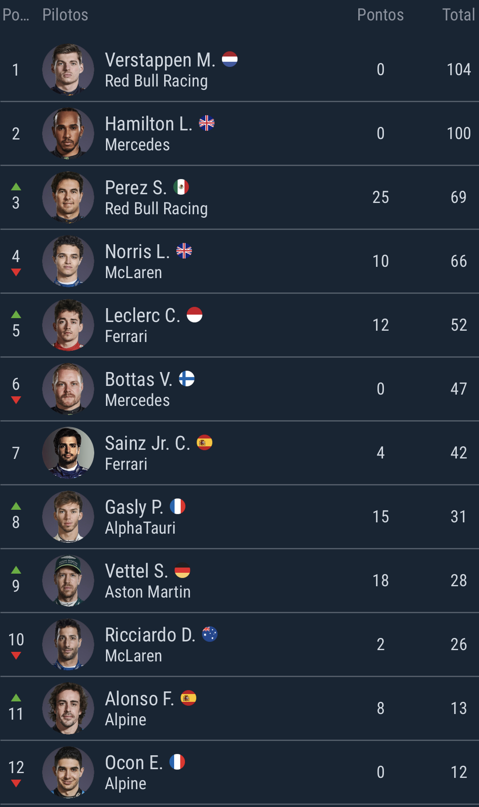Image resolution: width=479 pixels, height=807 pixels.
Task: Click the Netherlands flag next to Verstappen
Action: (230, 59)
